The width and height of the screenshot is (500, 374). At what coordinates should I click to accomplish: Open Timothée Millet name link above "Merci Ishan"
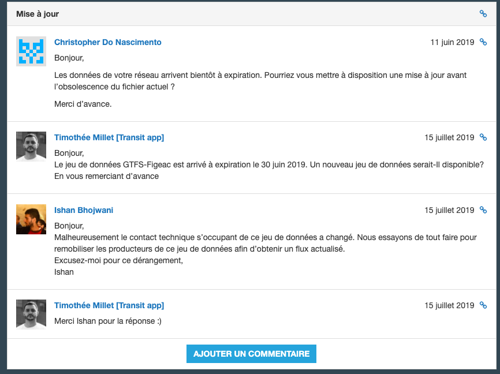coord(109,305)
